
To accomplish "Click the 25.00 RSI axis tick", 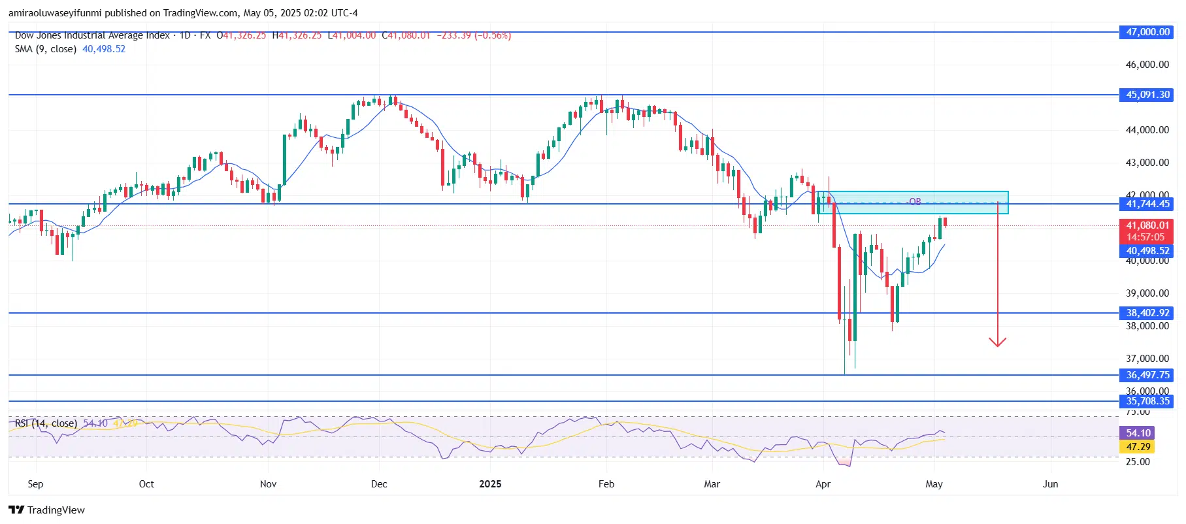I will [x=1138, y=462].
